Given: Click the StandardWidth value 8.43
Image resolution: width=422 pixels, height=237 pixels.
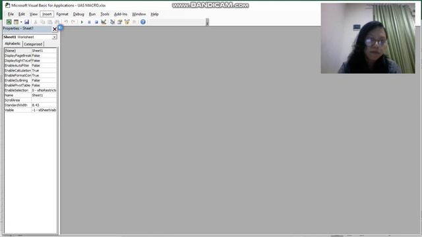Looking at the screenshot, I should [x=44, y=105].
